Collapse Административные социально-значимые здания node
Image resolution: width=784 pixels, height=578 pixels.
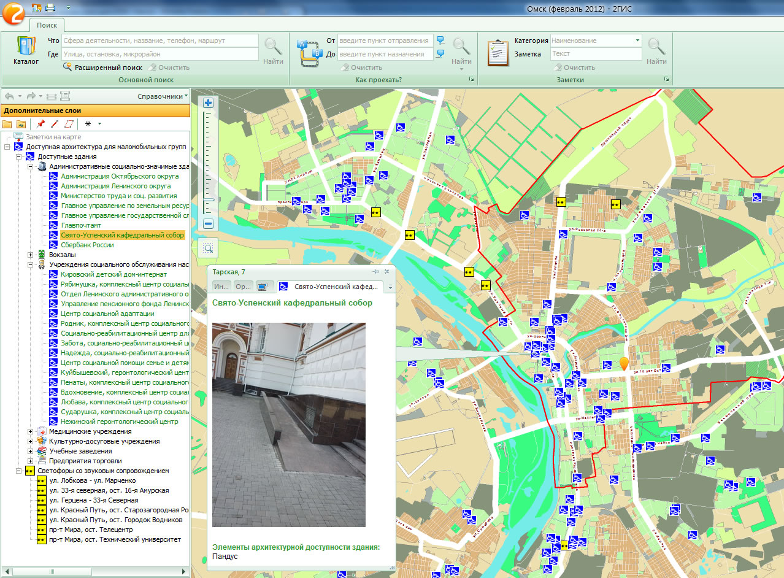pyautogui.click(x=31, y=166)
